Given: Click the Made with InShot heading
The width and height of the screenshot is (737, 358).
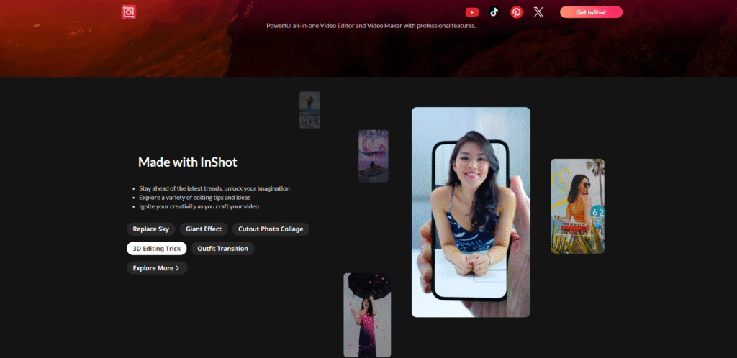Looking at the screenshot, I should pos(187,162).
